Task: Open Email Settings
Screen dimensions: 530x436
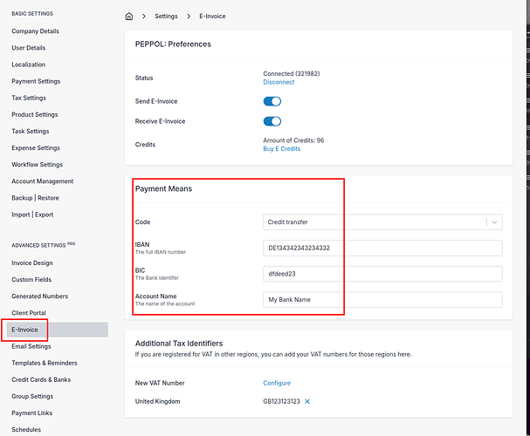Action: pos(31,346)
